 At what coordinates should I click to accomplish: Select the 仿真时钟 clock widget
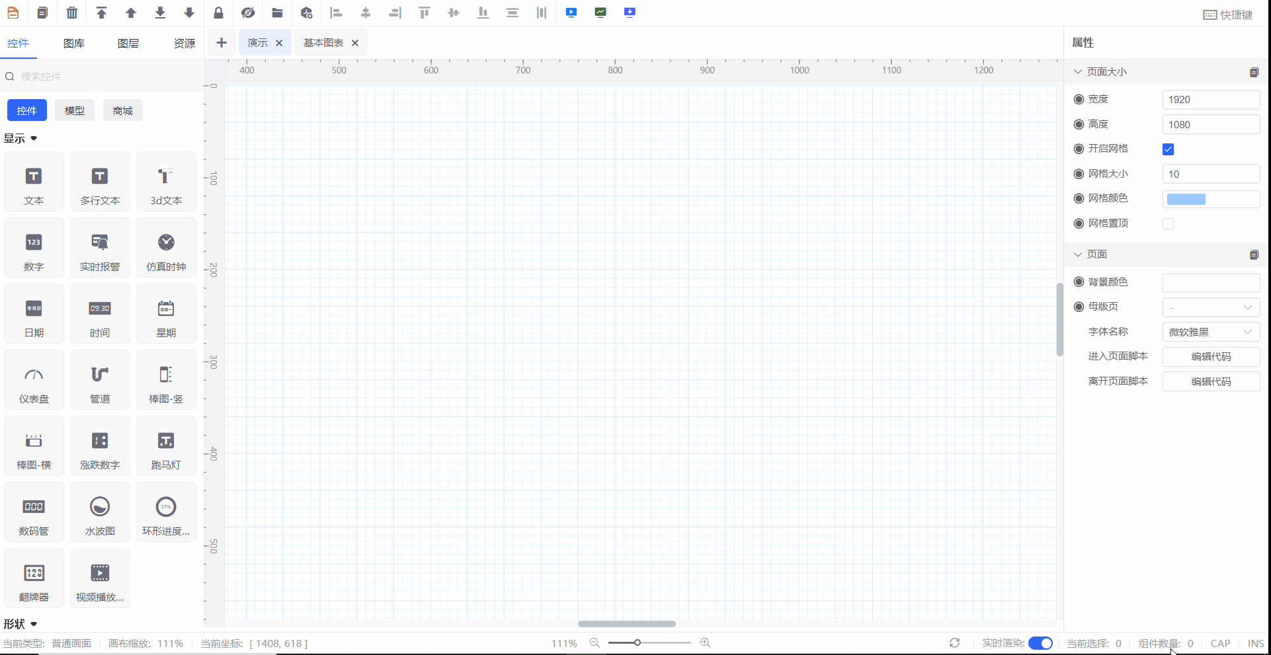tap(166, 248)
